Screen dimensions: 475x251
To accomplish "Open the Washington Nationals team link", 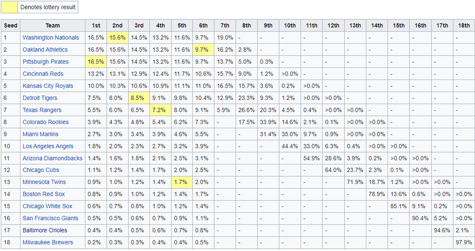I will tap(51, 38).
